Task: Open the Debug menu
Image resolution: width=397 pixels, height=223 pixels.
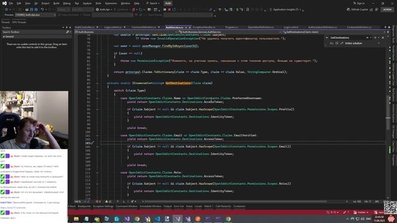Action: (67, 3)
